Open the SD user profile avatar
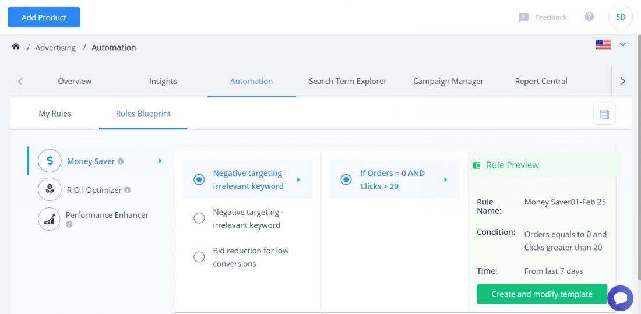Viewport: 641px width, 314px height. [x=621, y=17]
